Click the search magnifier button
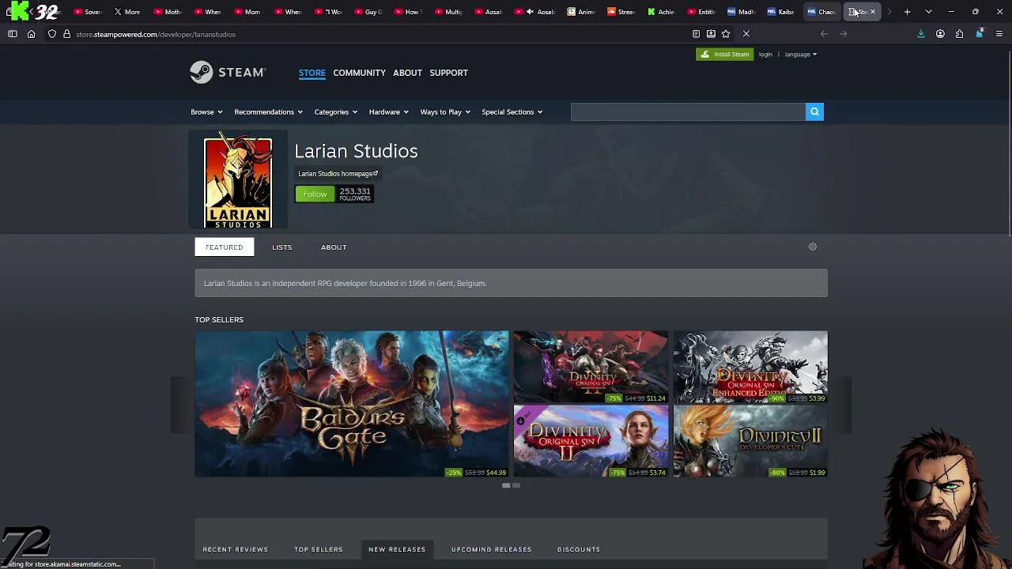 (814, 111)
